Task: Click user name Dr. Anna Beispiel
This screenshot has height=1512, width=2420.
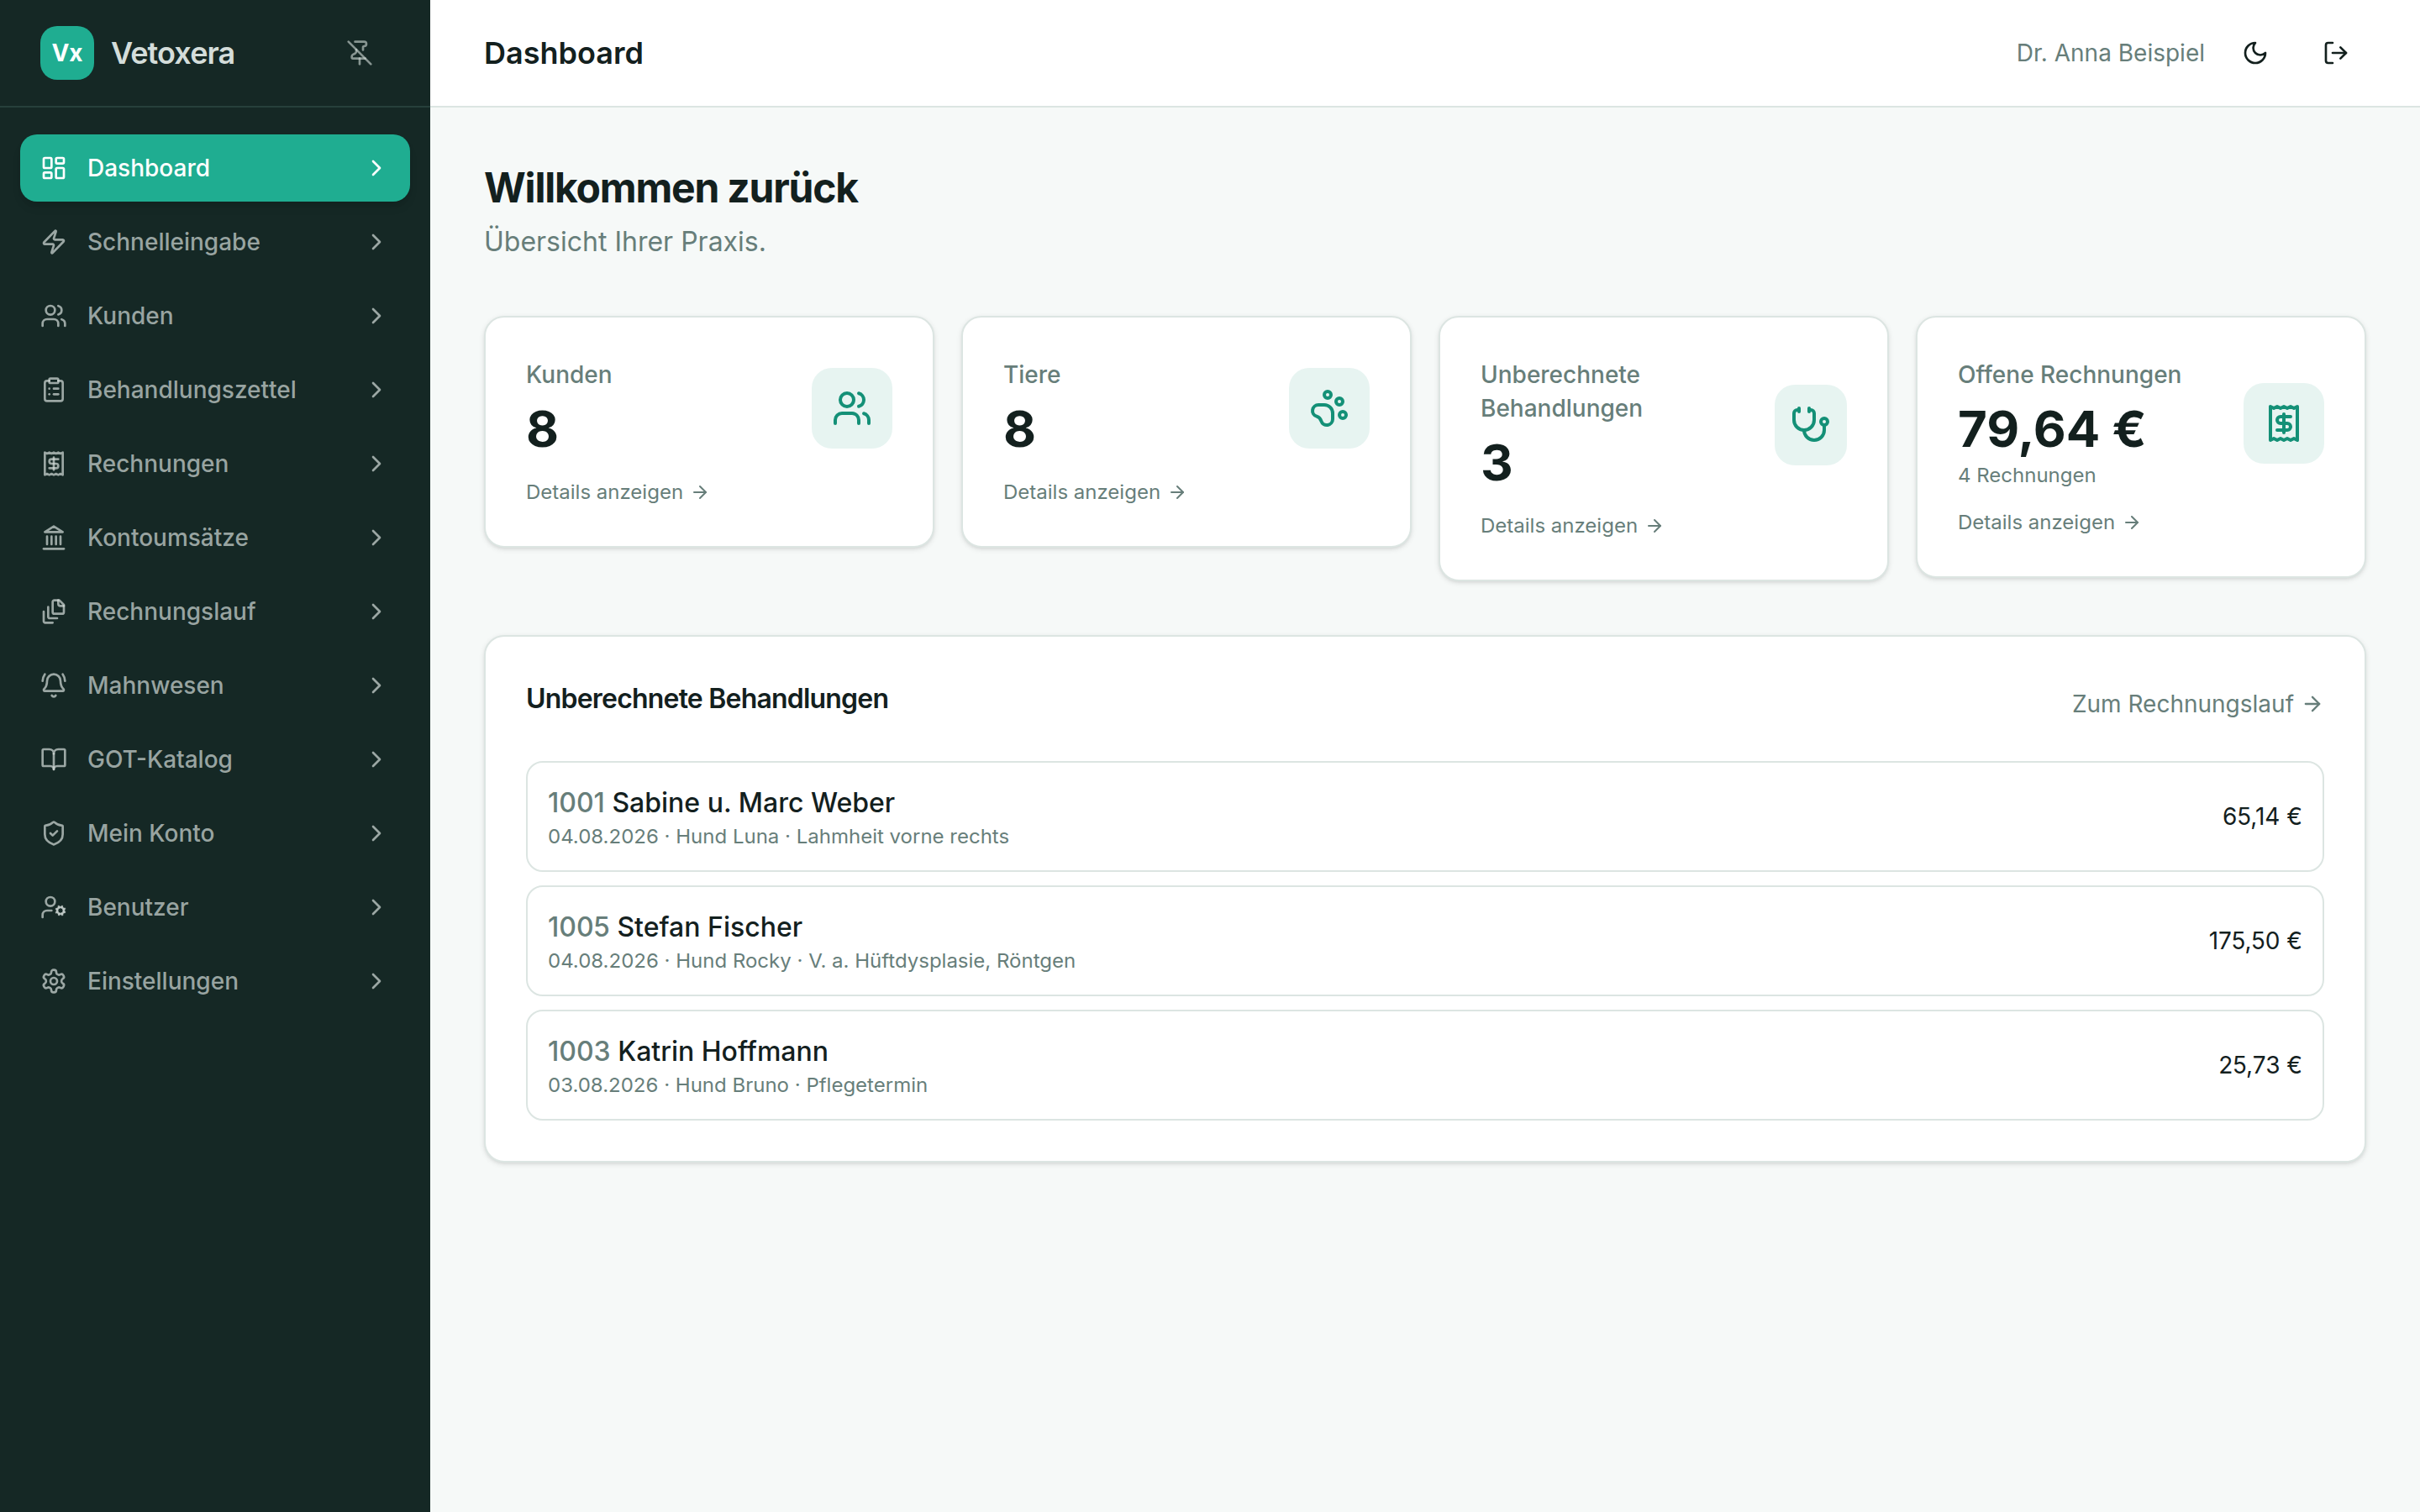Action: coord(2110,53)
